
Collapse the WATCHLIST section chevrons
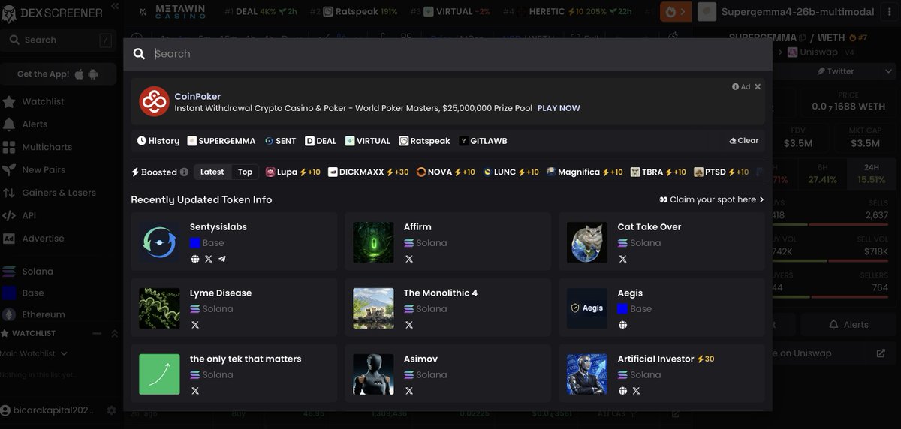point(115,333)
